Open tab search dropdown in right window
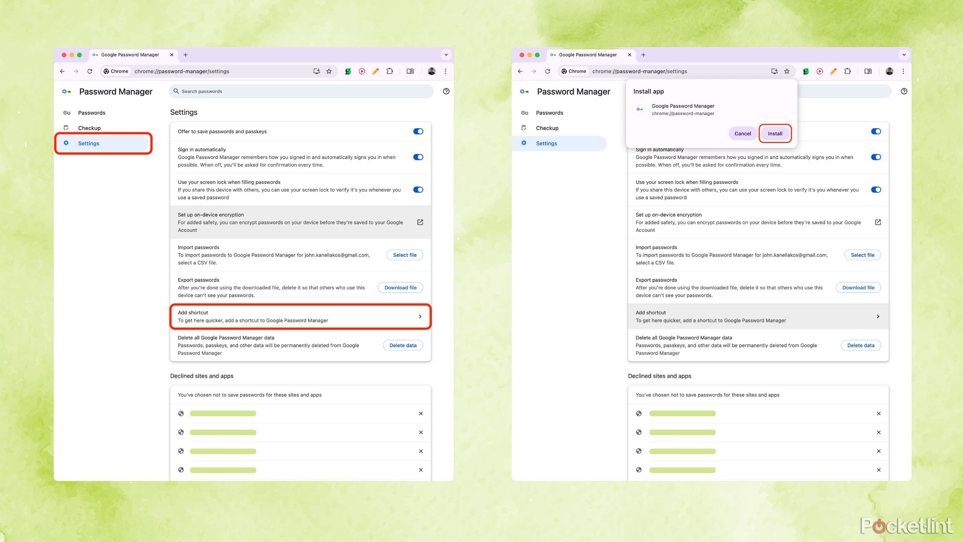Viewport: 963px width, 542px height. pos(904,55)
